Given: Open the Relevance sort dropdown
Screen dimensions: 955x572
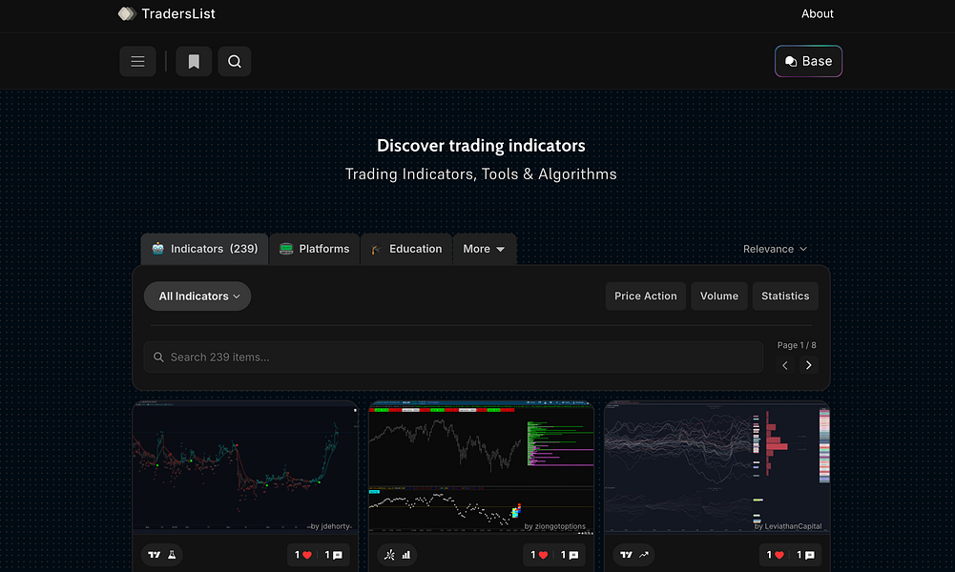Looking at the screenshot, I should click(775, 249).
